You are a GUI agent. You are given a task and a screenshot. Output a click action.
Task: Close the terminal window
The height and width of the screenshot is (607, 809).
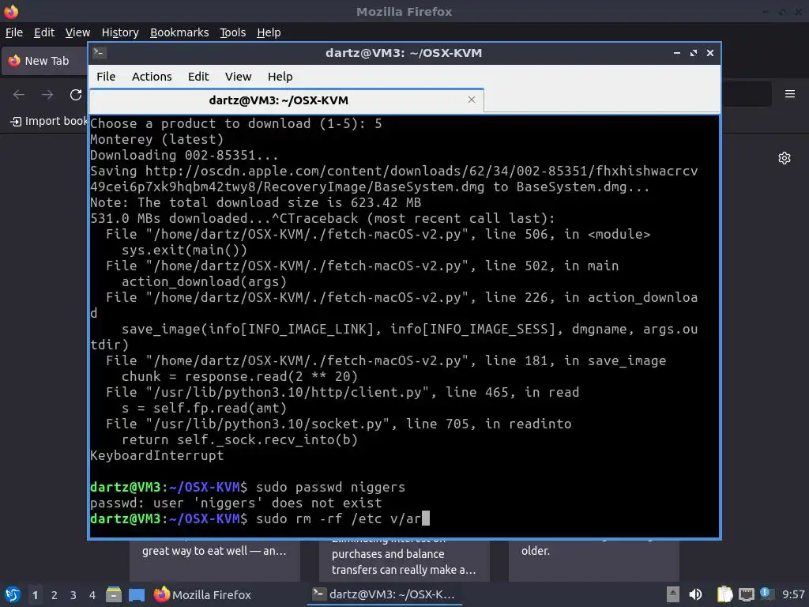[710, 53]
